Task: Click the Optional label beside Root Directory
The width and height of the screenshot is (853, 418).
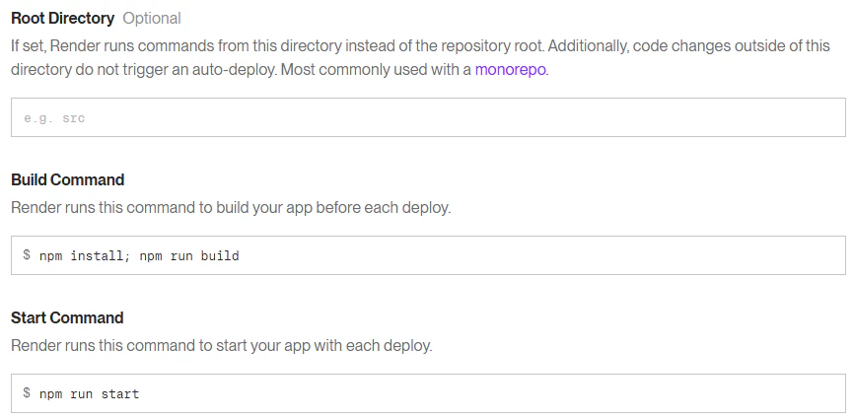Action: 152,19
